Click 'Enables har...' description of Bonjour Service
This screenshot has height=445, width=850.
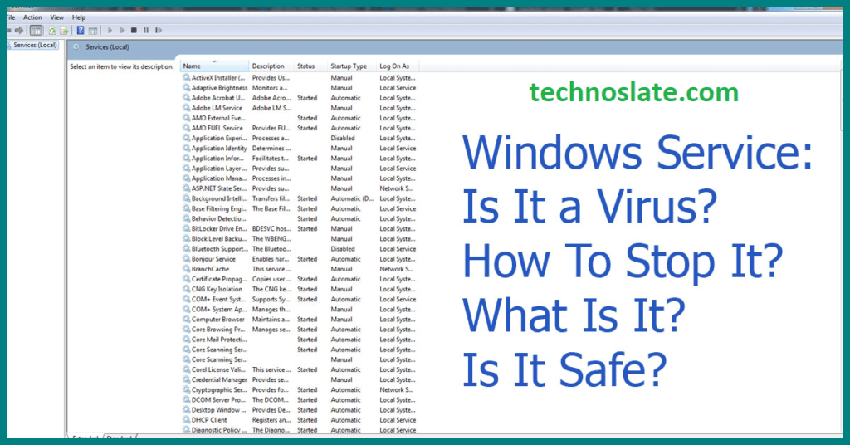[271, 259]
